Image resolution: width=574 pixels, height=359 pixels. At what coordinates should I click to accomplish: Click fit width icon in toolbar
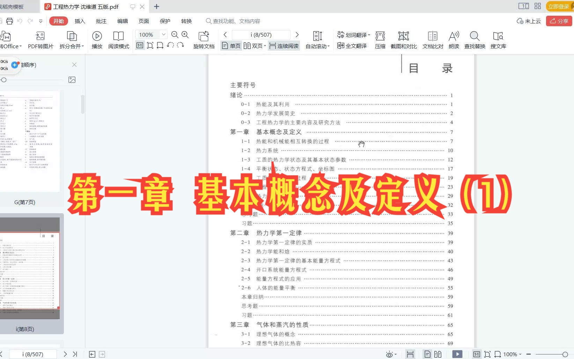160,45
